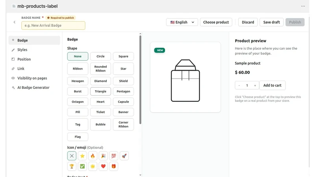
Task: Select the Flag shape option
Action: click(x=78, y=137)
